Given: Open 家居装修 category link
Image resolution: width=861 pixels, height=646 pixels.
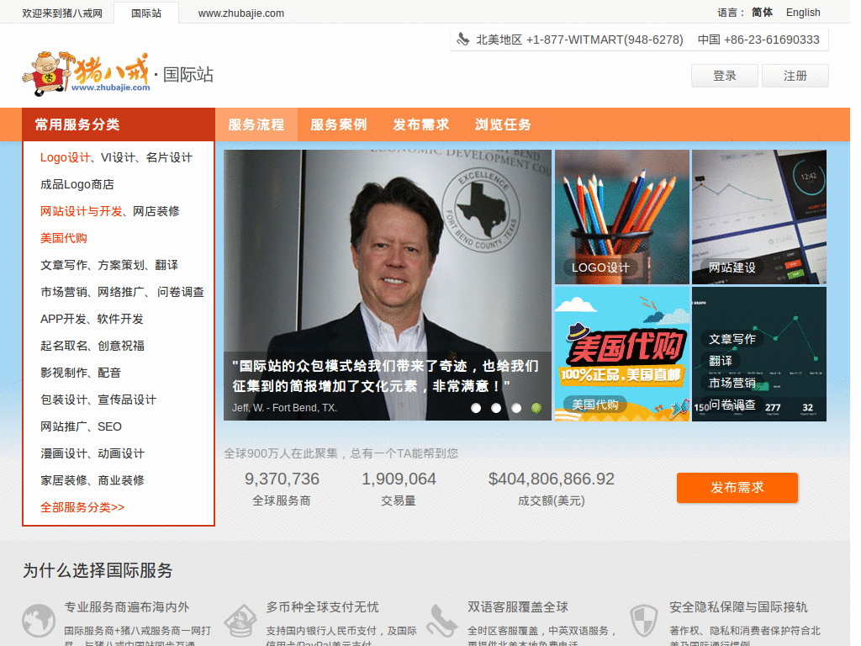Looking at the screenshot, I should click(x=64, y=480).
